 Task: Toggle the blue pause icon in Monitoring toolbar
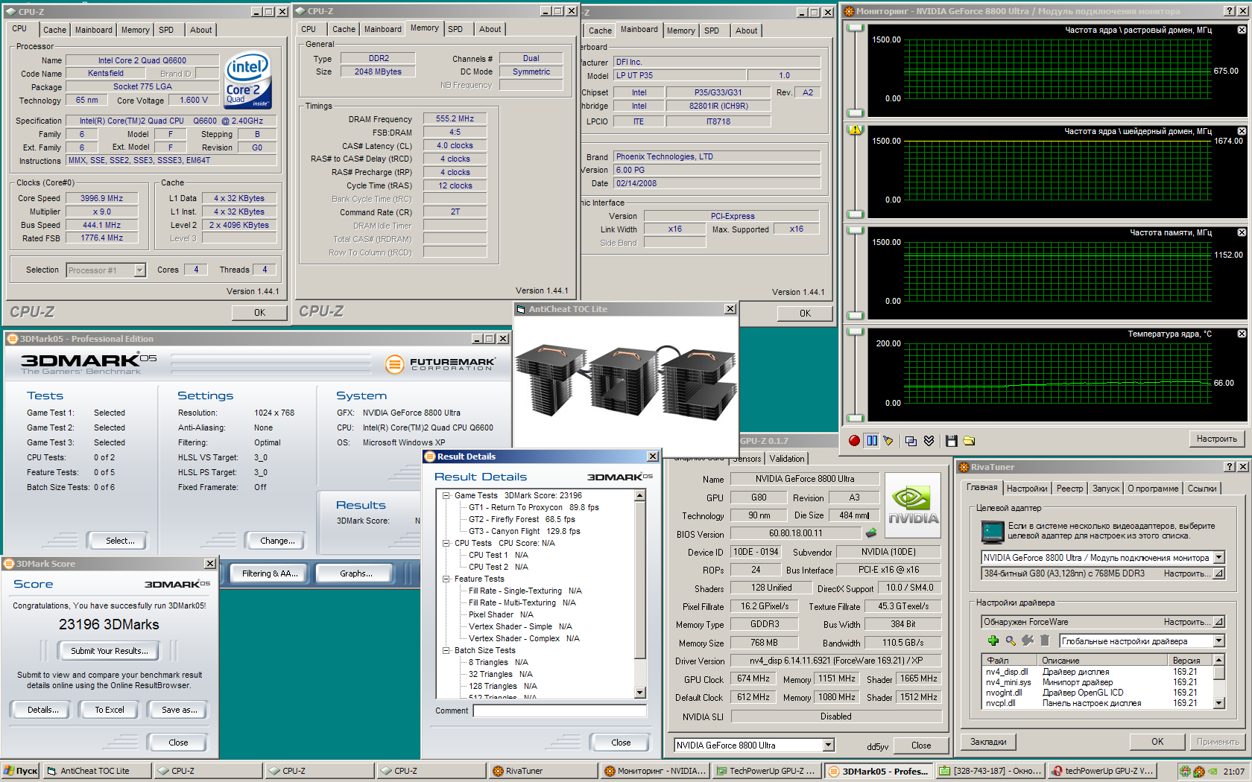[872, 440]
